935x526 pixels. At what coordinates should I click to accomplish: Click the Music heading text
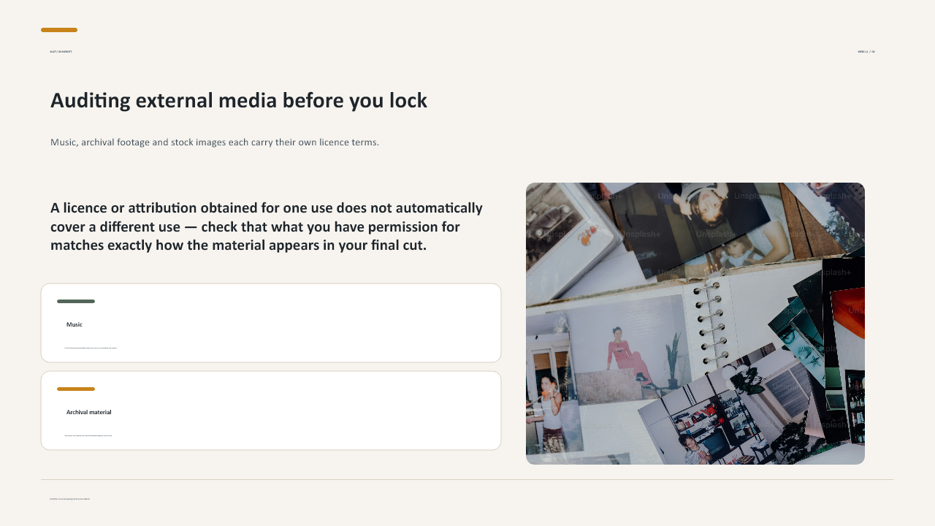pos(75,324)
